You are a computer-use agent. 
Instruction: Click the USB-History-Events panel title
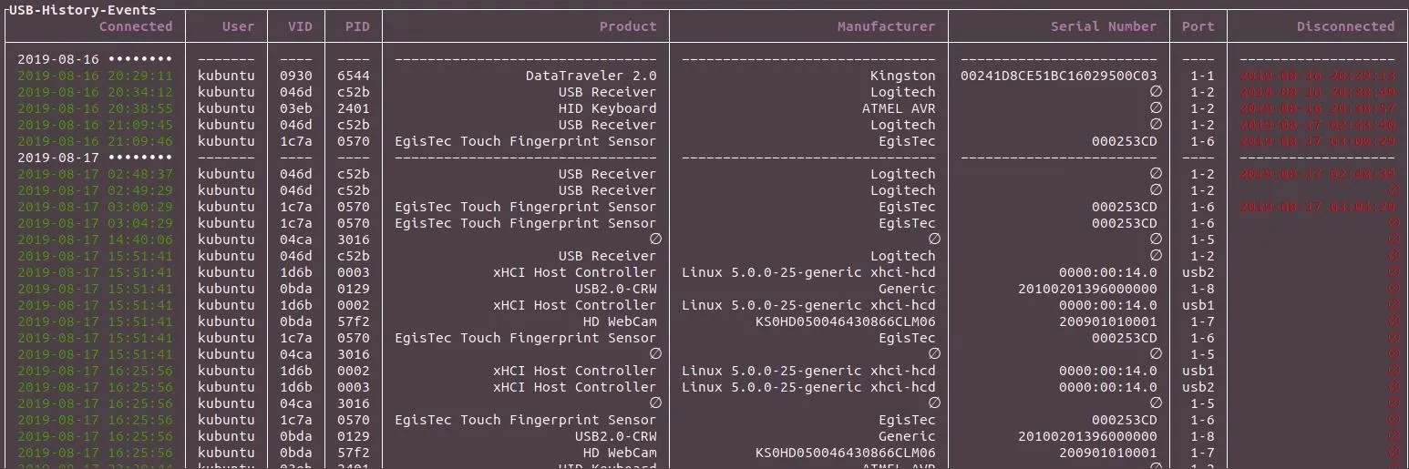83,10
